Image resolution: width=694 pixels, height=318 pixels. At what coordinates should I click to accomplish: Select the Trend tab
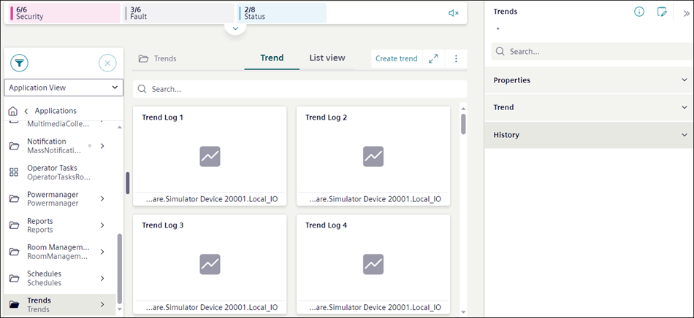point(272,58)
